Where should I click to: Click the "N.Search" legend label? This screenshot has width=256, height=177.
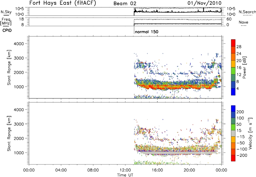[x=247, y=12]
